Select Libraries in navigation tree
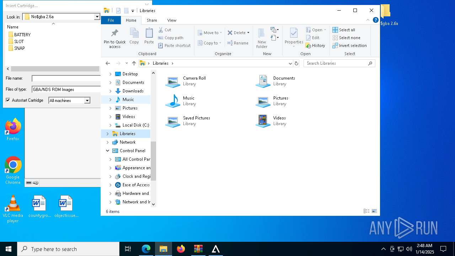 coord(127,134)
